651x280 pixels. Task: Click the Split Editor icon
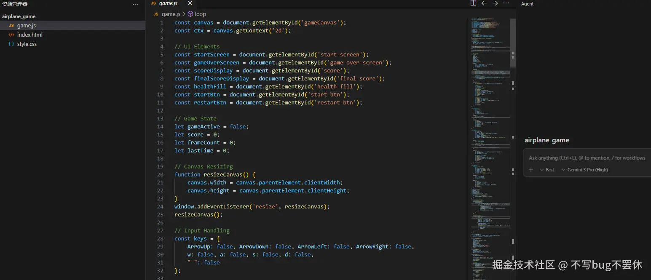click(473, 3)
